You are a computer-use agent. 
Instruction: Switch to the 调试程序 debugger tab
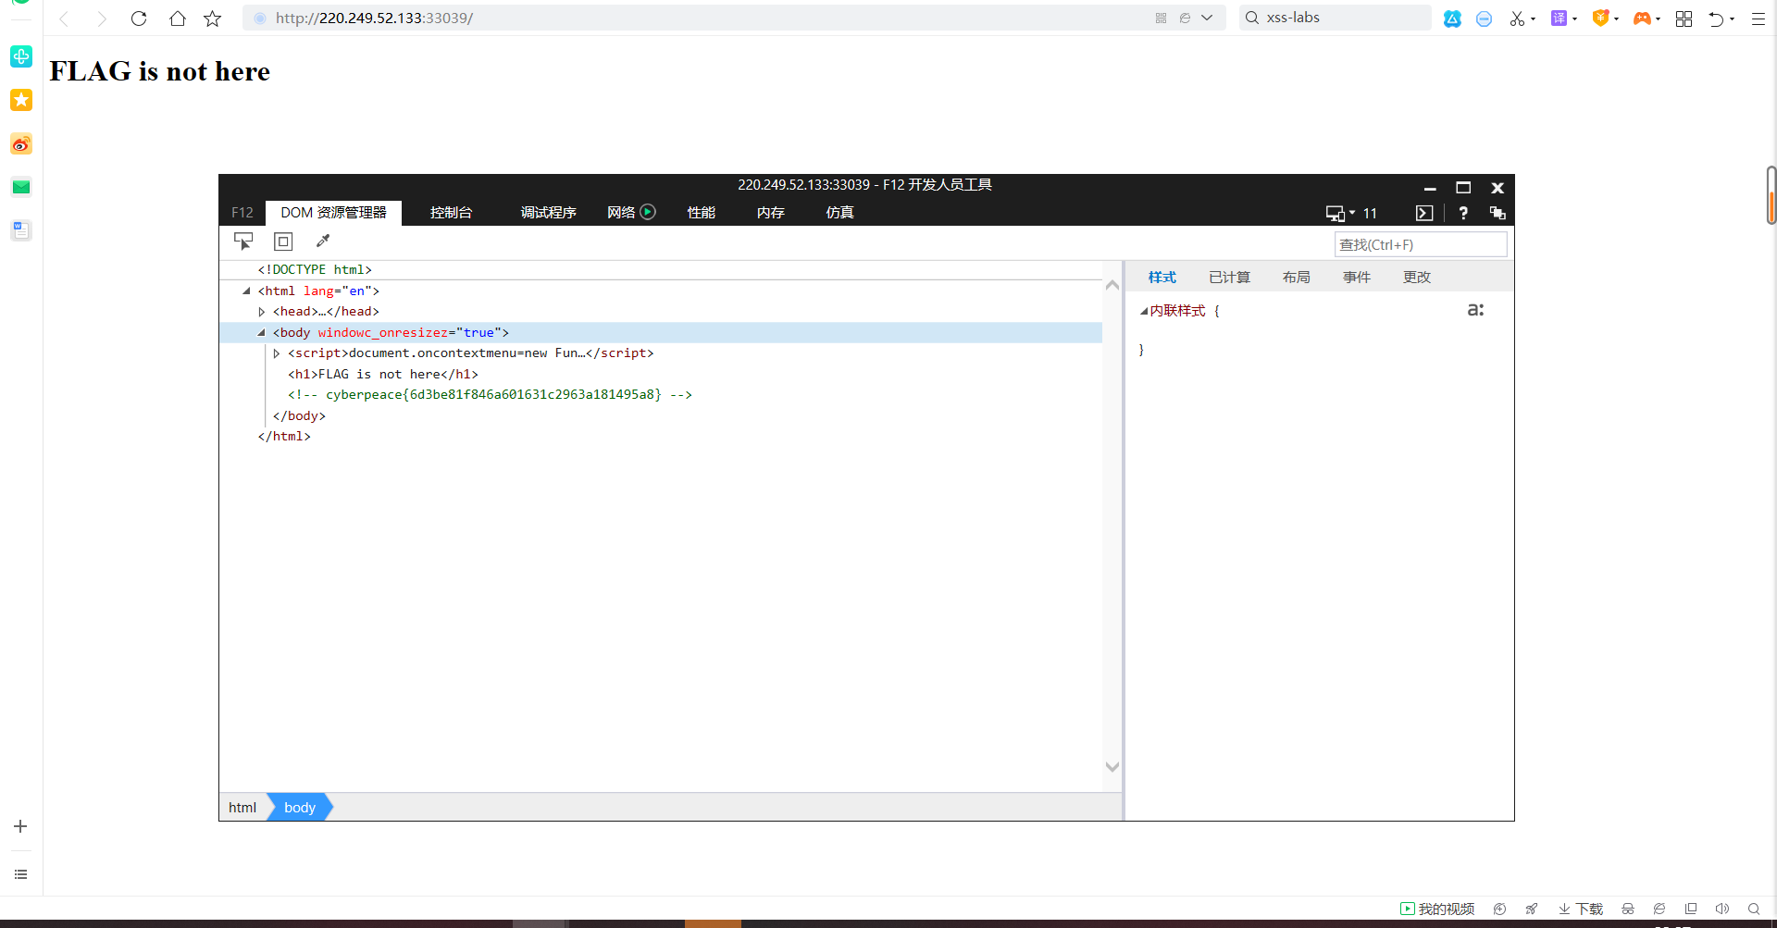548,213
